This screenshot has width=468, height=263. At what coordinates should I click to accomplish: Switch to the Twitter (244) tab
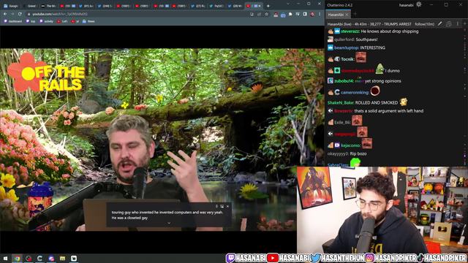coord(105,6)
